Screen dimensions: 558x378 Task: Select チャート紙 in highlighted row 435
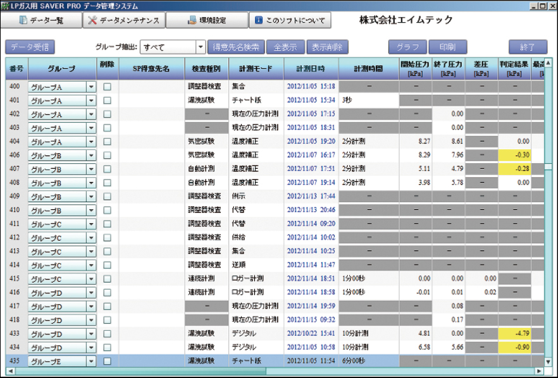pos(246,361)
